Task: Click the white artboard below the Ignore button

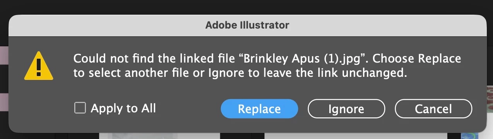Action: point(355,136)
